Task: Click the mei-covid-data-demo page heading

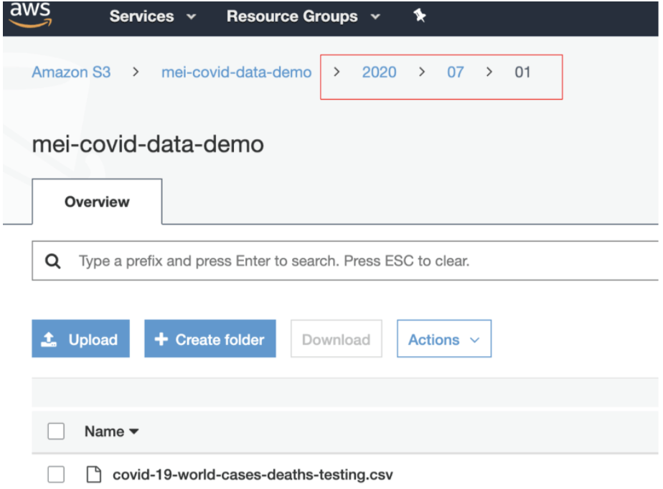Action: pos(148,144)
